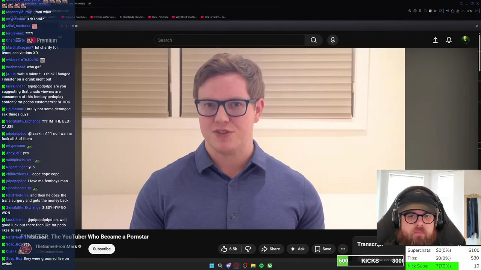Click the send/flow arrow toolbar icon
Image resolution: width=481 pixels, height=270 pixels.
coord(435,11)
